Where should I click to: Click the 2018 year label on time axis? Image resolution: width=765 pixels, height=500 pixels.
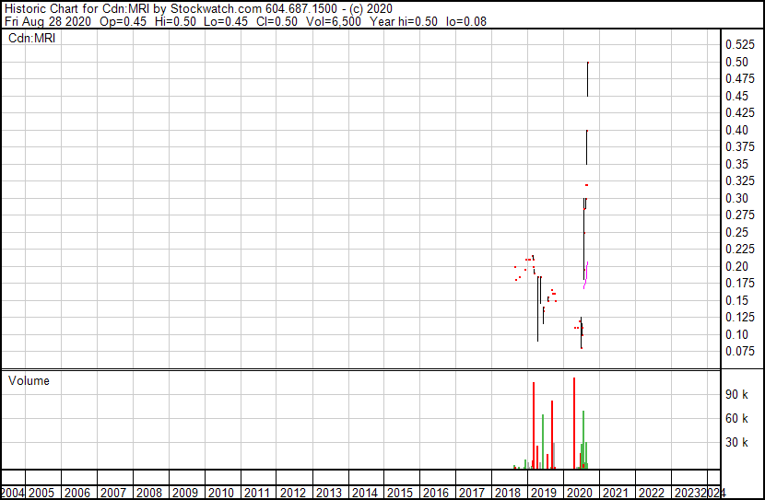tap(508, 493)
